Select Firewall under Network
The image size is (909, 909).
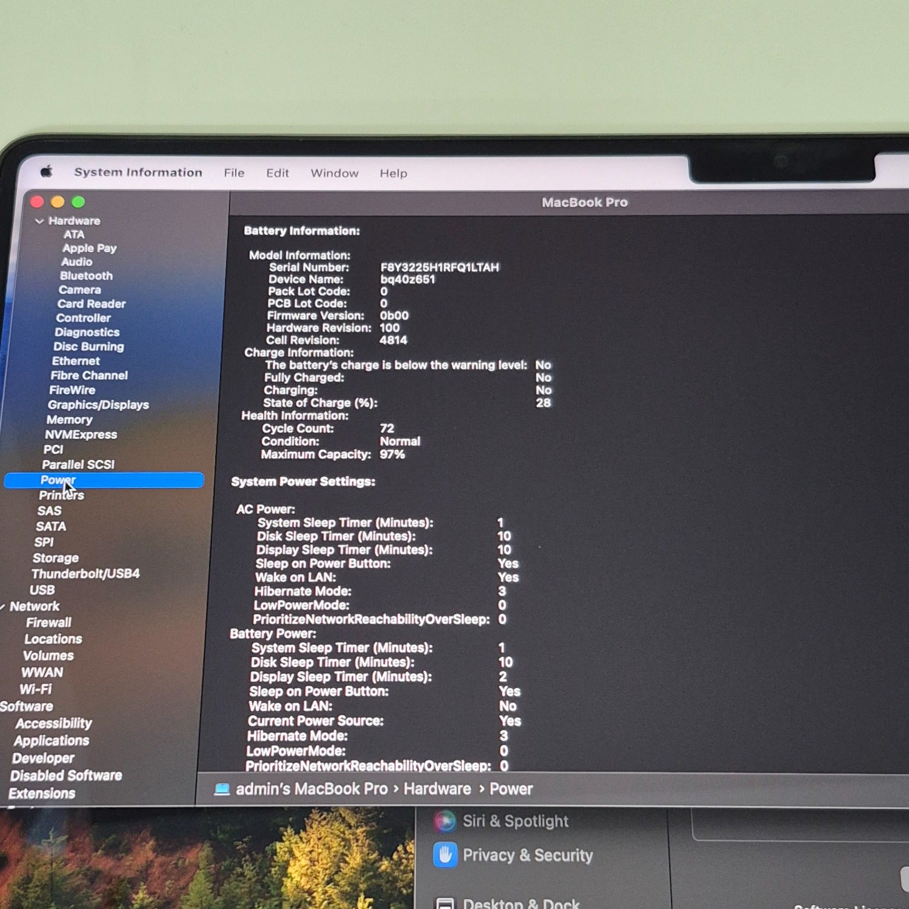pyautogui.click(x=48, y=623)
